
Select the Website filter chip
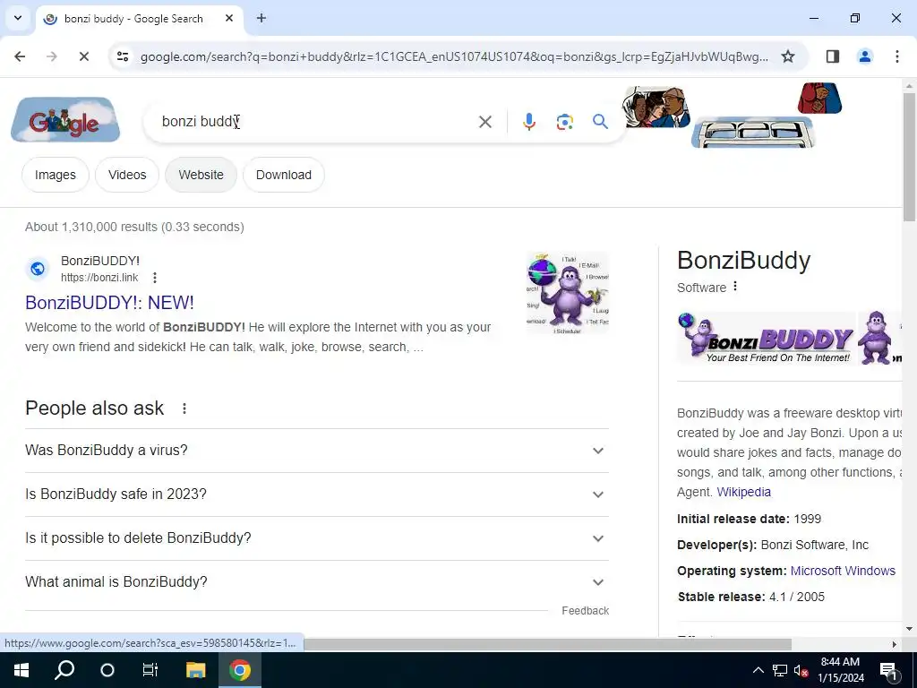pyautogui.click(x=201, y=175)
